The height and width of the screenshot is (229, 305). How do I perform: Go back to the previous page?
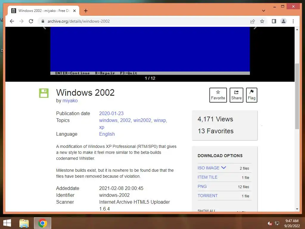click(x=12, y=21)
